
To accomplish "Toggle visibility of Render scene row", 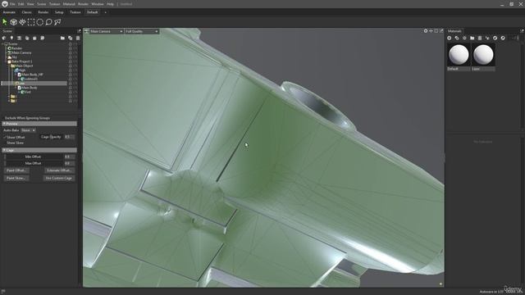I will (x=71, y=48).
